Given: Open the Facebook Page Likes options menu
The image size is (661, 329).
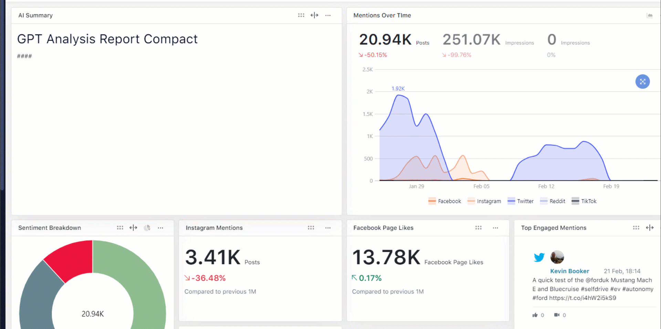Looking at the screenshot, I should 495,228.
